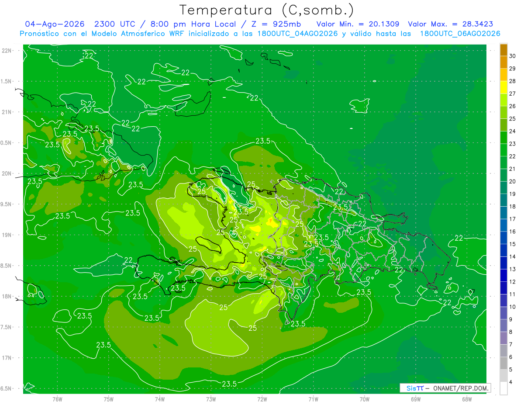Click the '75W' longitude axis label
Screen dimensions: 524x405
click(x=109, y=399)
